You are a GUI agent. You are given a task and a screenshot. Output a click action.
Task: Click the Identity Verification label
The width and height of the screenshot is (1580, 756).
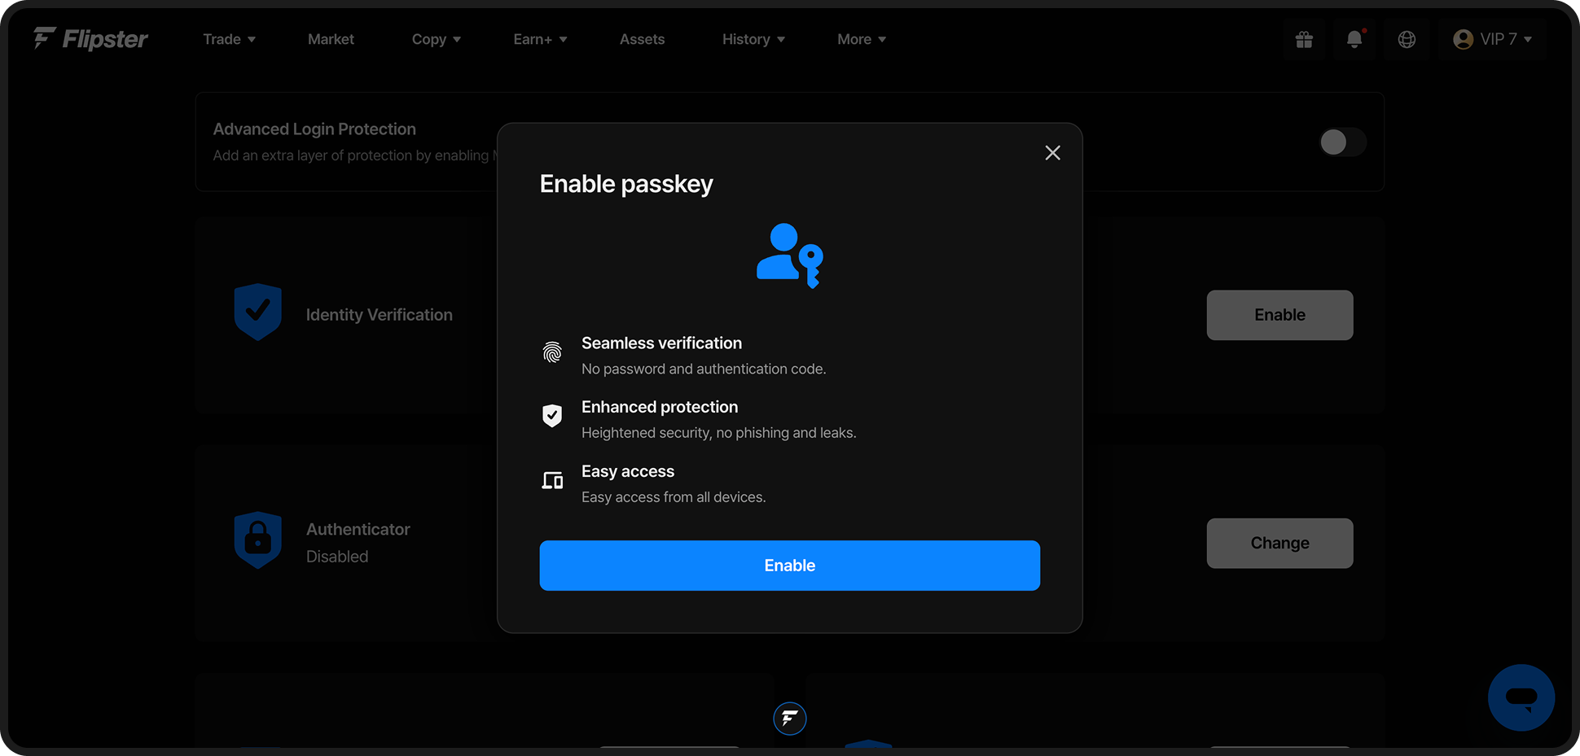(379, 315)
